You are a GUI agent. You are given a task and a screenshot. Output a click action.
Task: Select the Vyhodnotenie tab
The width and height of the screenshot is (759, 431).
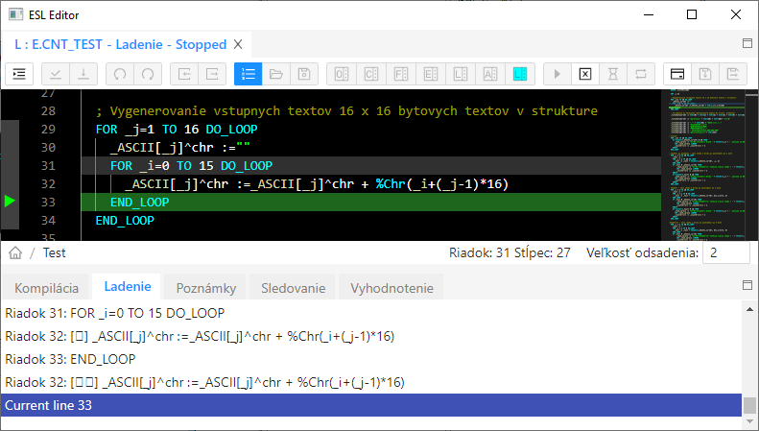(x=393, y=287)
